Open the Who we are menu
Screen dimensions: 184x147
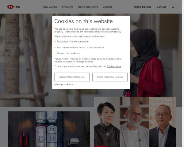(x=50, y=7)
